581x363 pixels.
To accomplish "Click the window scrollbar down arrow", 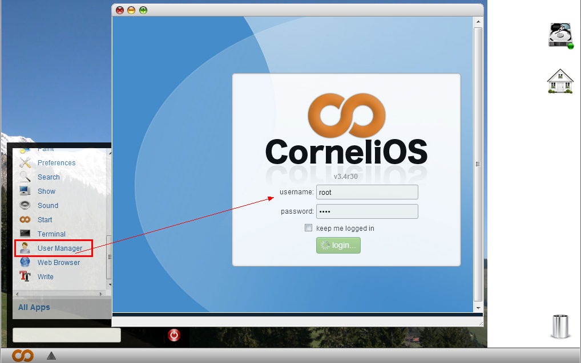I will pyautogui.click(x=478, y=307).
